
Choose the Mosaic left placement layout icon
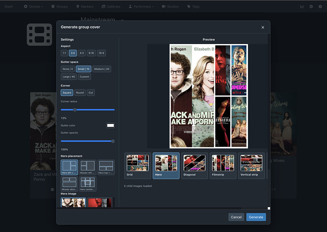click(88, 167)
